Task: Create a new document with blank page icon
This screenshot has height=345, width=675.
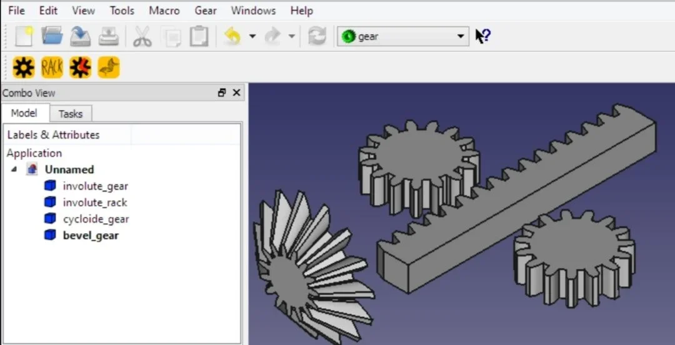Action: 24,37
